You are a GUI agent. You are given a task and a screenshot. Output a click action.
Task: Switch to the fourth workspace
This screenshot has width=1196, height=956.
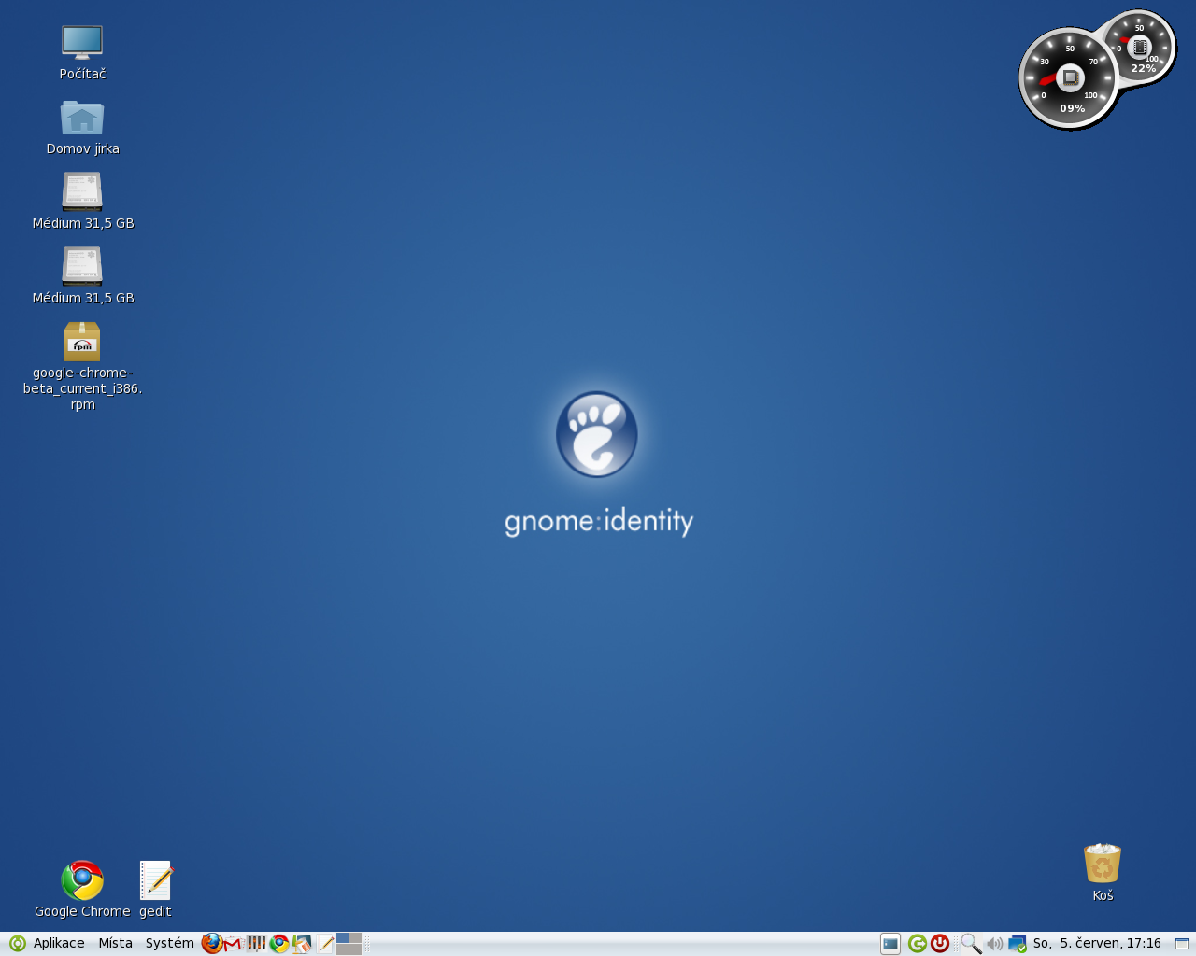click(355, 949)
